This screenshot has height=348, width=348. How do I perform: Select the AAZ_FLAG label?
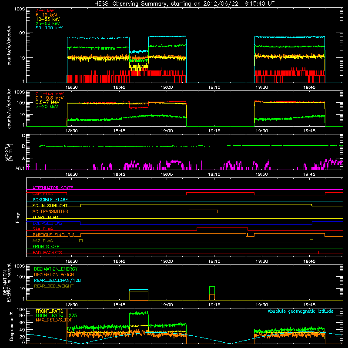(43, 241)
